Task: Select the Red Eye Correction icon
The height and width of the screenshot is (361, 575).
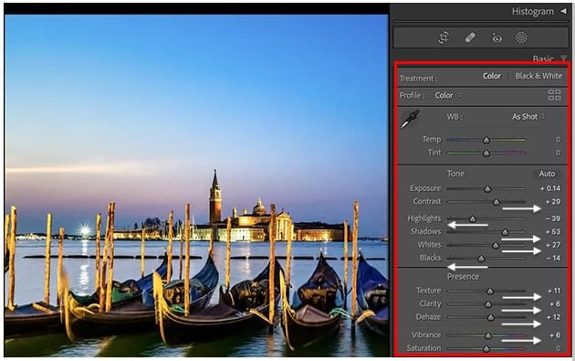Action: tap(497, 37)
